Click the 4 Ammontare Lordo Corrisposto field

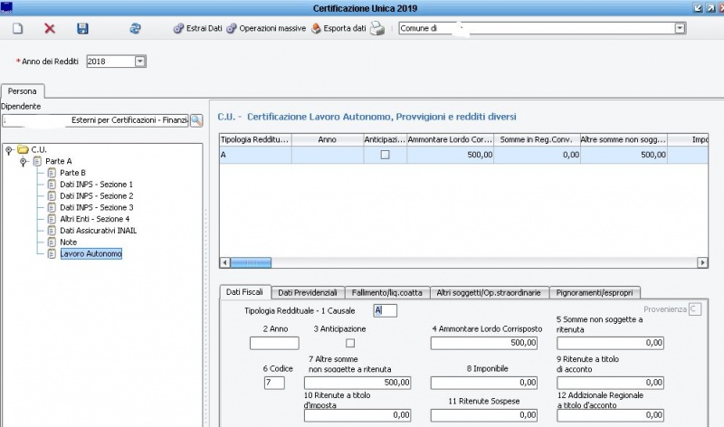click(485, 343)
